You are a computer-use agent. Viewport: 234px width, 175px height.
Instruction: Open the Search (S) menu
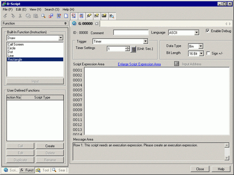click(52, 9)
